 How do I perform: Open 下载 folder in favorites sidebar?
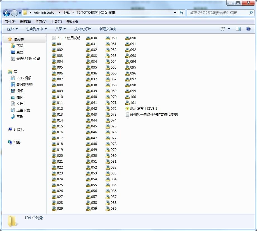pos(20,46)
